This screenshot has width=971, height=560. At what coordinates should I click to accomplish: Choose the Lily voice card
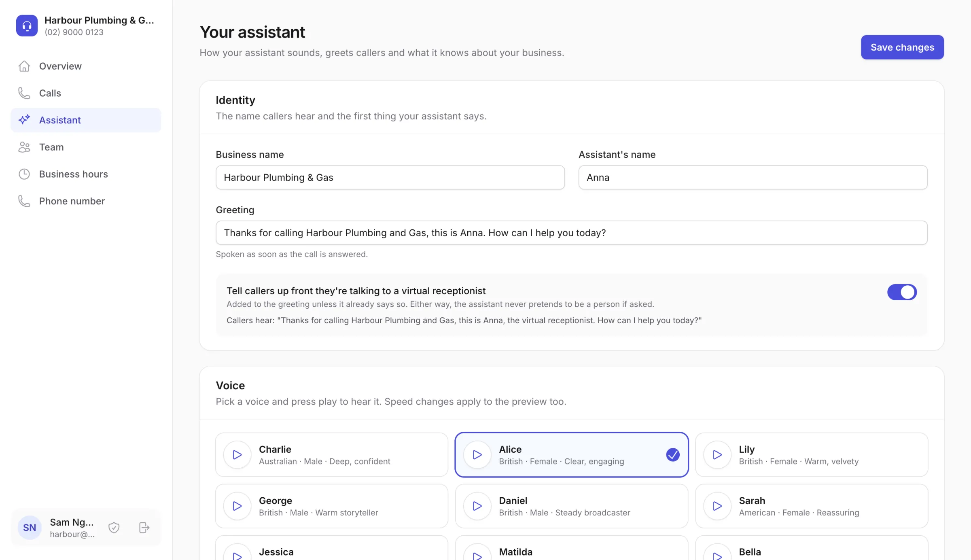pyautogui.click(x=812, y=455)
